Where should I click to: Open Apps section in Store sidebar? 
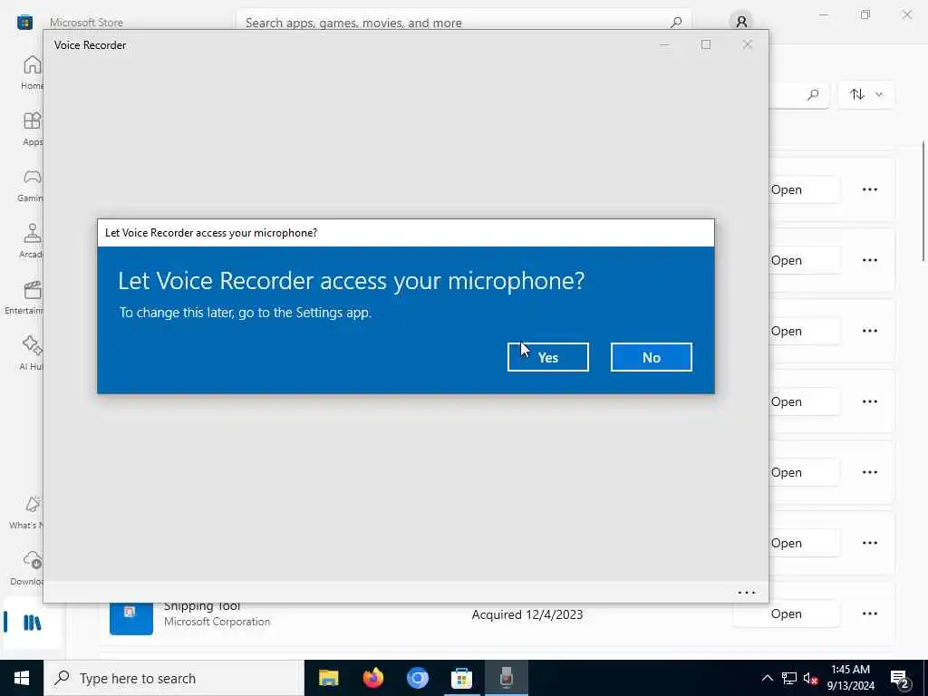[31, 129]
